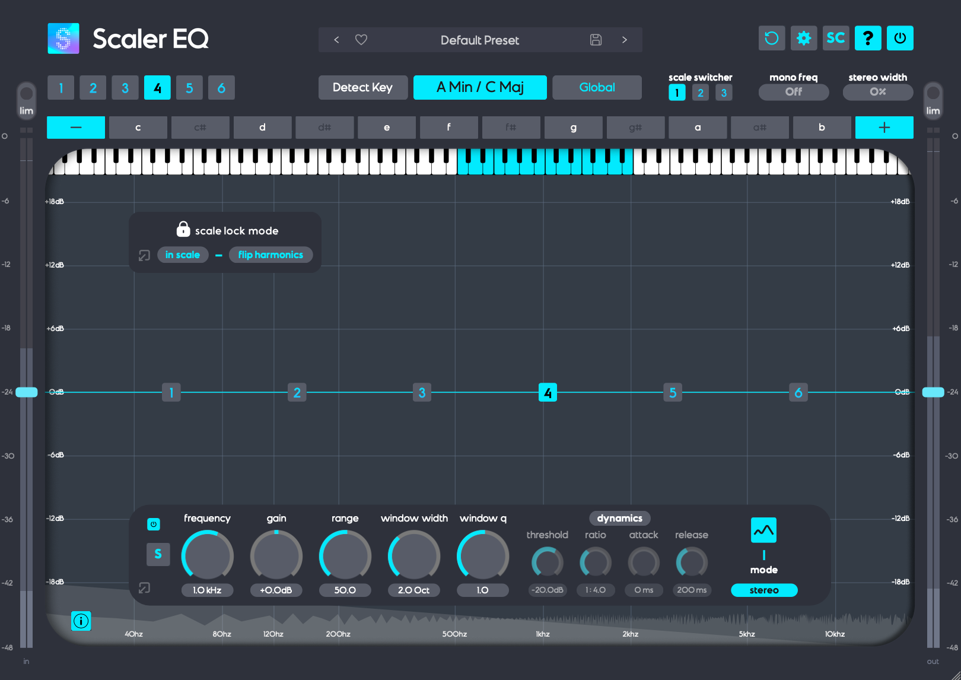Click the Detect Key button

362,87
